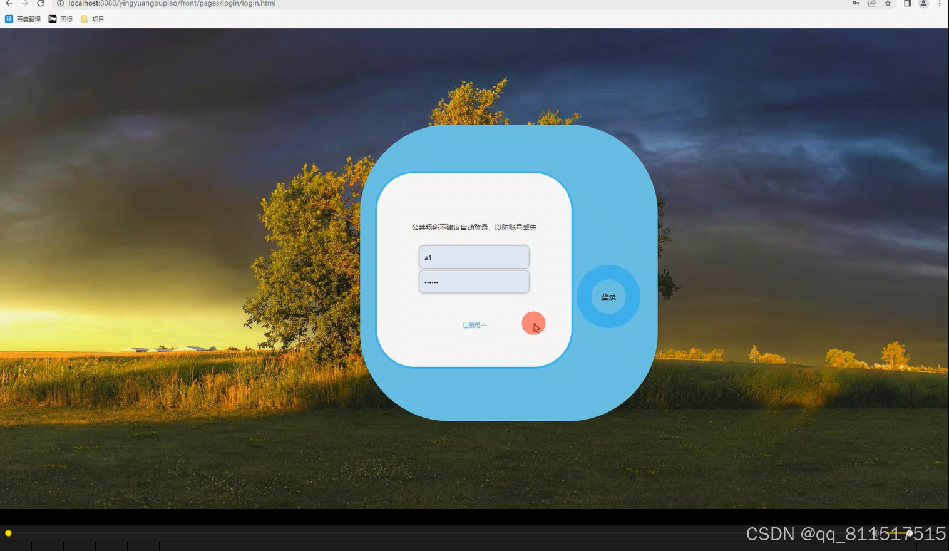Open the browser three-dot menu

pos(940,3)
